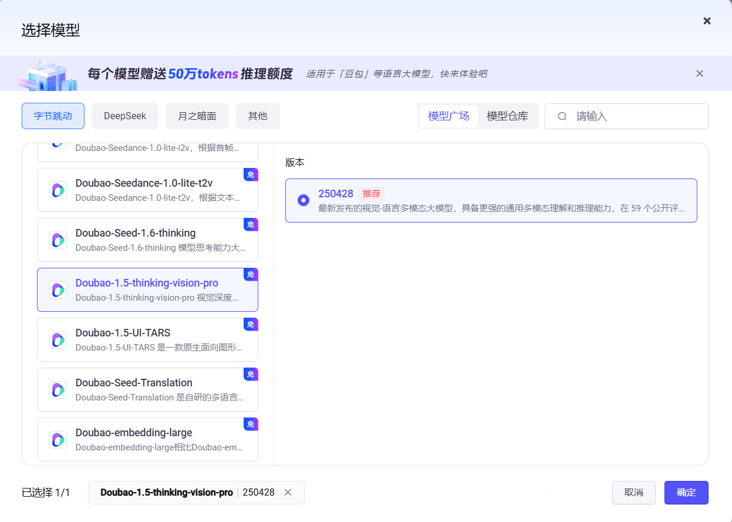Choose the Doubao-embedding-large model card
The width and height of the screenshot is (732, 522).
[147, 440]
